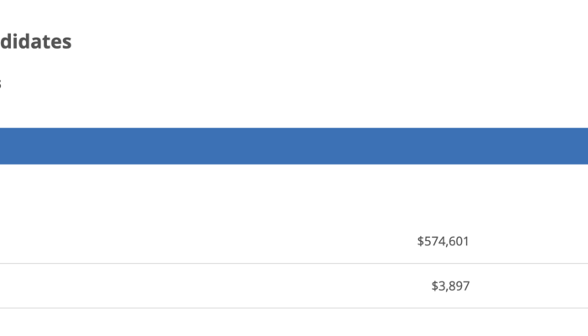Screen dimensions: 588x336
Task: Select the $3,897 amount
Action: pyautogui.click(x=450, y=286)
